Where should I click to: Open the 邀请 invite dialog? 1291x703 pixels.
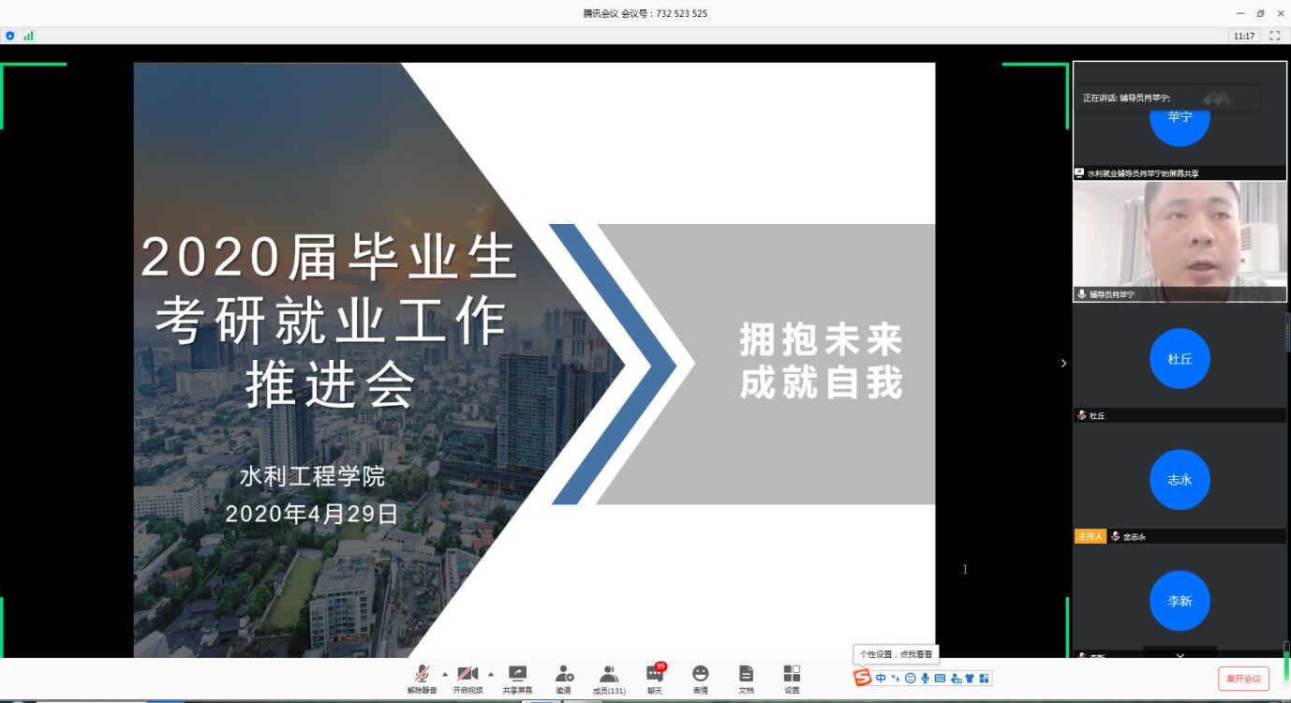pos(564,679)
